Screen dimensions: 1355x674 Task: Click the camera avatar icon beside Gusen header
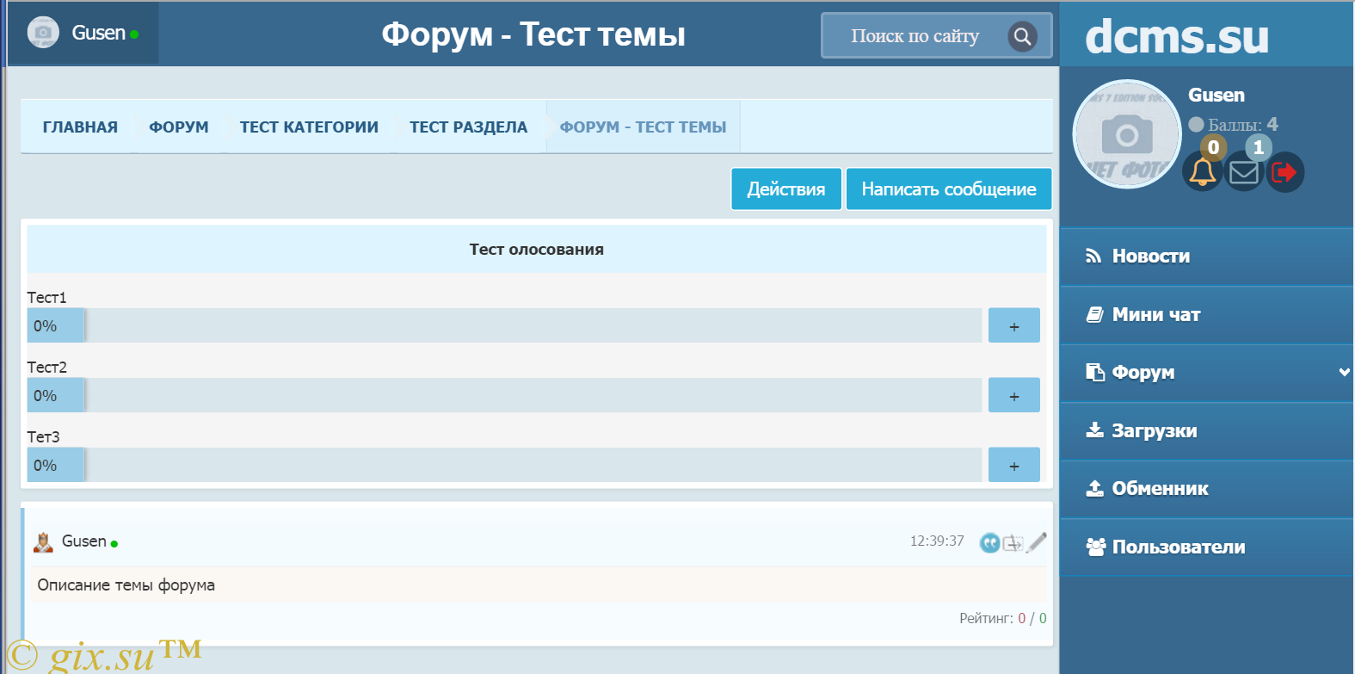(43, 33)
